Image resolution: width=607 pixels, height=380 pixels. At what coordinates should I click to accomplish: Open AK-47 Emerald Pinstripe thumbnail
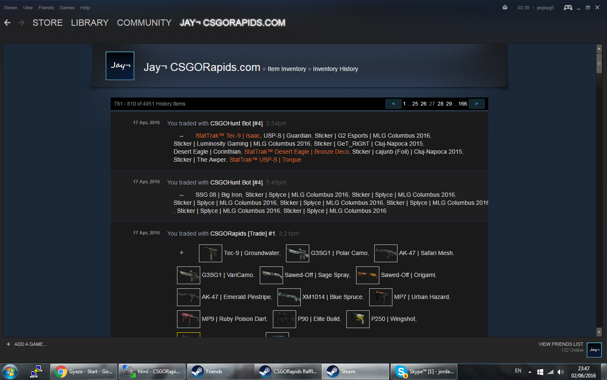click(x=188, y=297)
